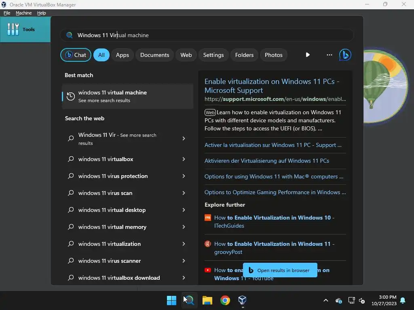The height and width of the screenshot is (310, 414).
Task: Show hidden system tray icons
Action: click(x=326, y=300)
